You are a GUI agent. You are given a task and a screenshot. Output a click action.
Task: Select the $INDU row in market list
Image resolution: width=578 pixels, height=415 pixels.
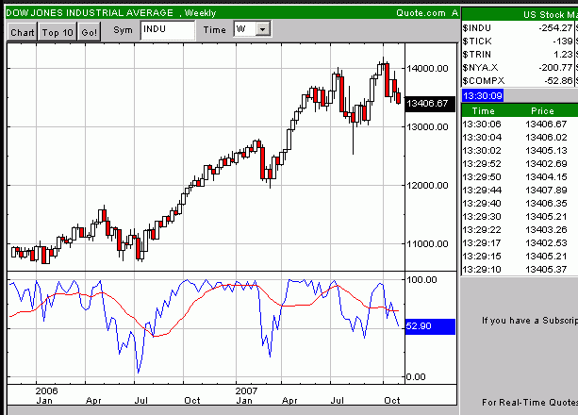[x=520, y=28]
